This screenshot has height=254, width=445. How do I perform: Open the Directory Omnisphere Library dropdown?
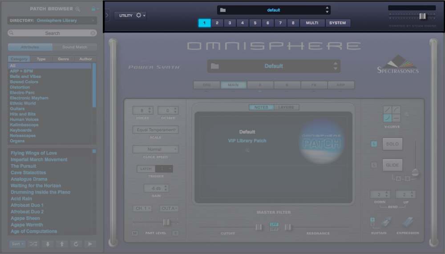tap(52, 20)
